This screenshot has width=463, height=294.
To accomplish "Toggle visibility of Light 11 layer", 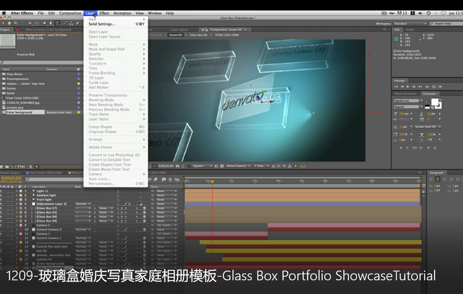I will coord(2,191).
